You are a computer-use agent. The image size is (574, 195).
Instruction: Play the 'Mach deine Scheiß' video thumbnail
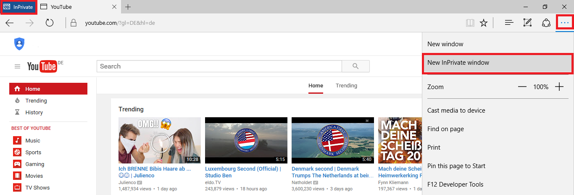(400, 140)
